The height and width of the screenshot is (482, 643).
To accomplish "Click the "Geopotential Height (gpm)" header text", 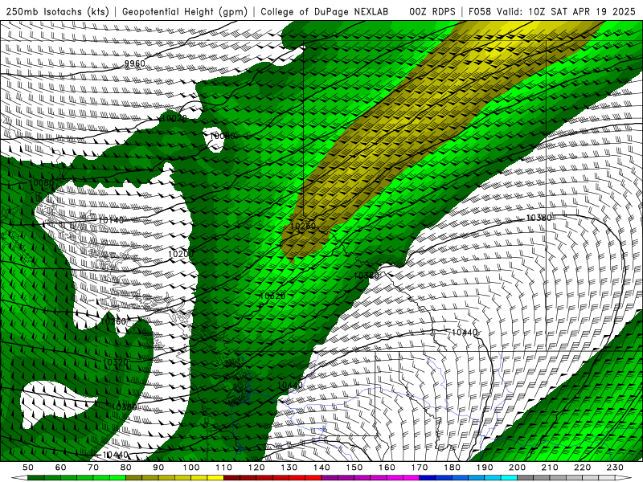I will [x=185, y=11].
